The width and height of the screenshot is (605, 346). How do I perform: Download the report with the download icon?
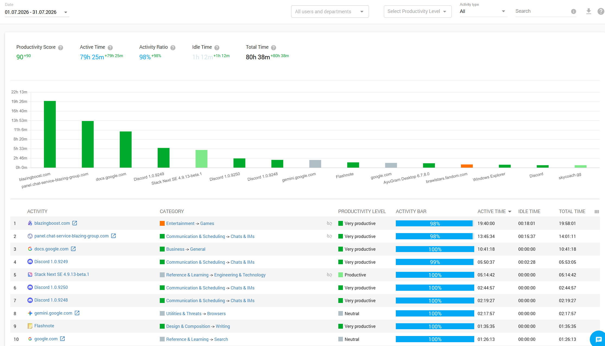[588, 11]
